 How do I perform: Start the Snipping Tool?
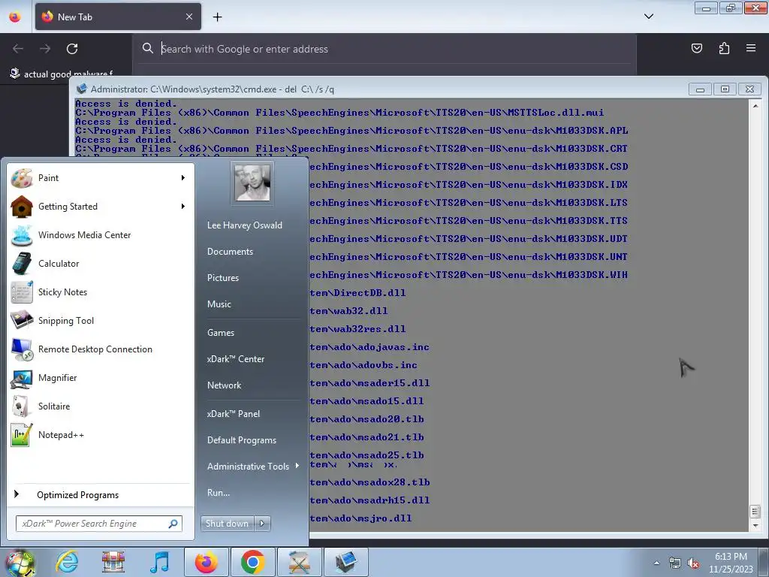tap(101, 320)
